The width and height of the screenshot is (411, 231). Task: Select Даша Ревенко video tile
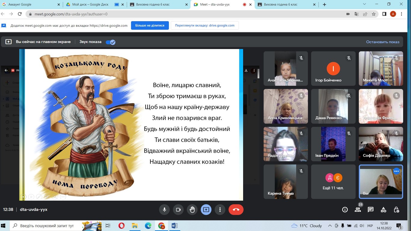[333, 106]
